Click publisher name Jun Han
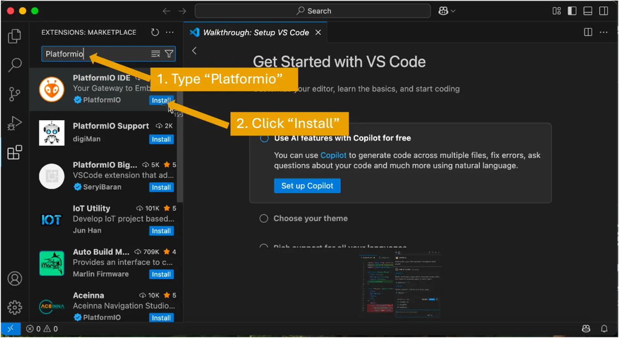 [87, 231]
